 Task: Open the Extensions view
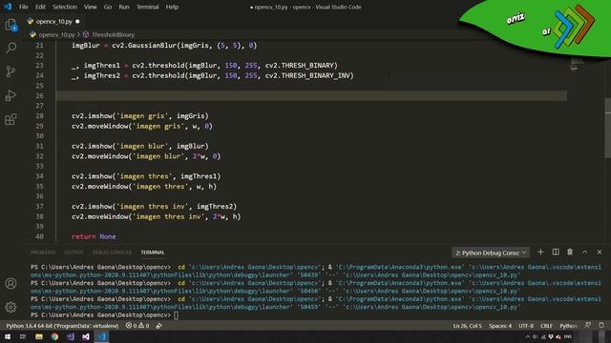11,119
